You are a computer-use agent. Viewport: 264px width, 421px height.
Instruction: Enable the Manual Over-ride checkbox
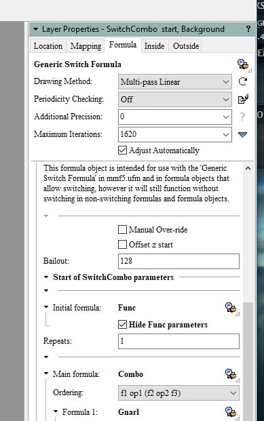122,230
